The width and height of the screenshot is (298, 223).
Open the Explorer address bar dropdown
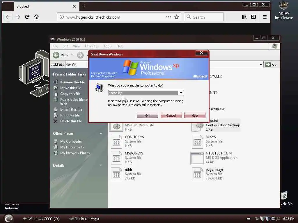pyautogui.click(x=261, y=65)
